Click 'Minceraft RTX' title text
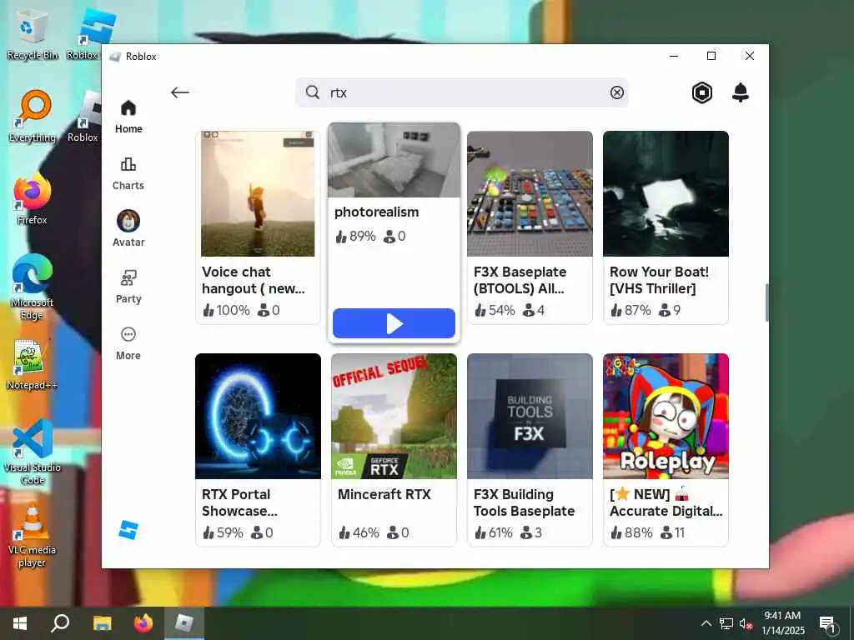Image resolution: width=854 pixels, height=640 pixels. pos(384,494)
